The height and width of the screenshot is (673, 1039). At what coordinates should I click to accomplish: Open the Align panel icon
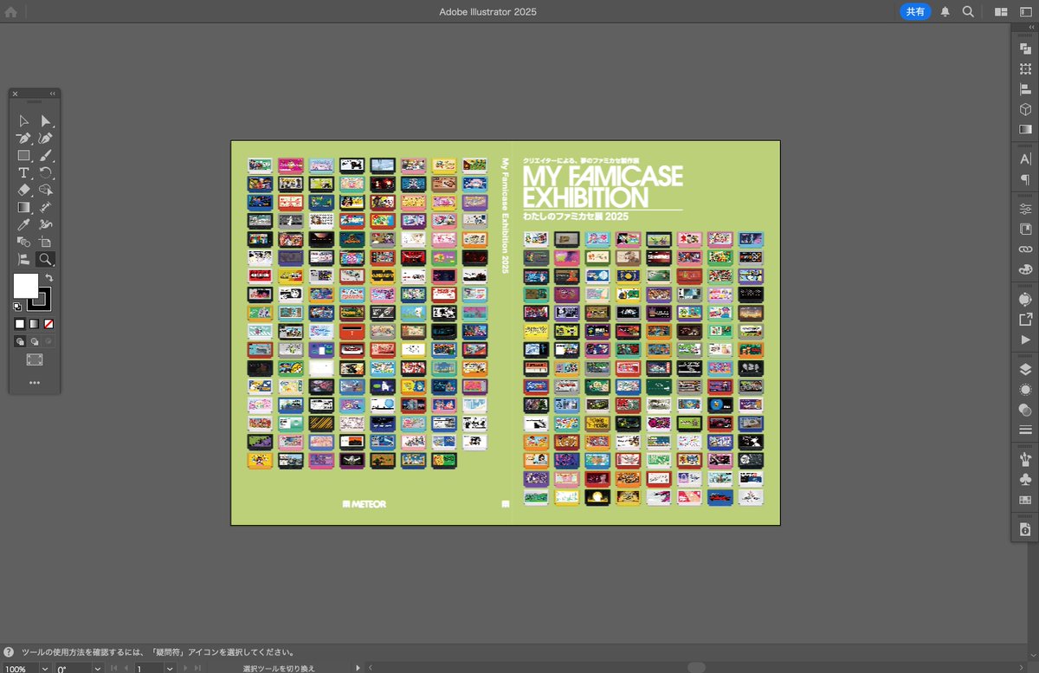[1025, 89]
